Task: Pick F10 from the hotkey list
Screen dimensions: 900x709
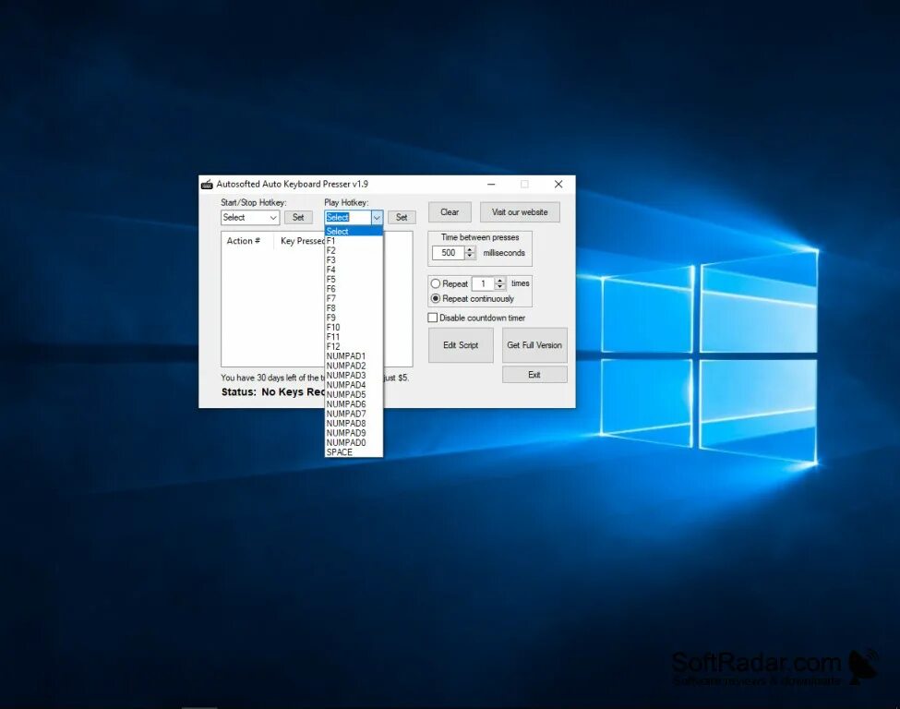Action: pyautogui.click(x=354, y=327)
